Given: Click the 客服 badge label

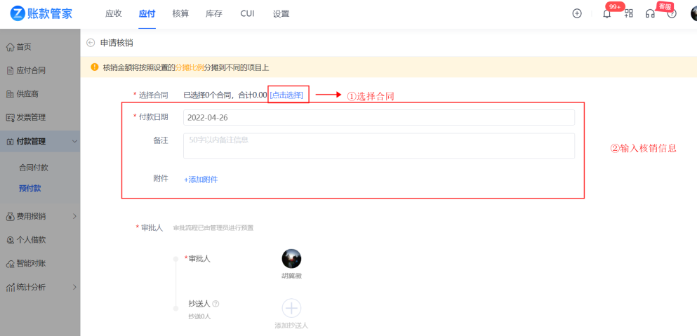Looking at the screenshot, I should (x=665, y=7).
